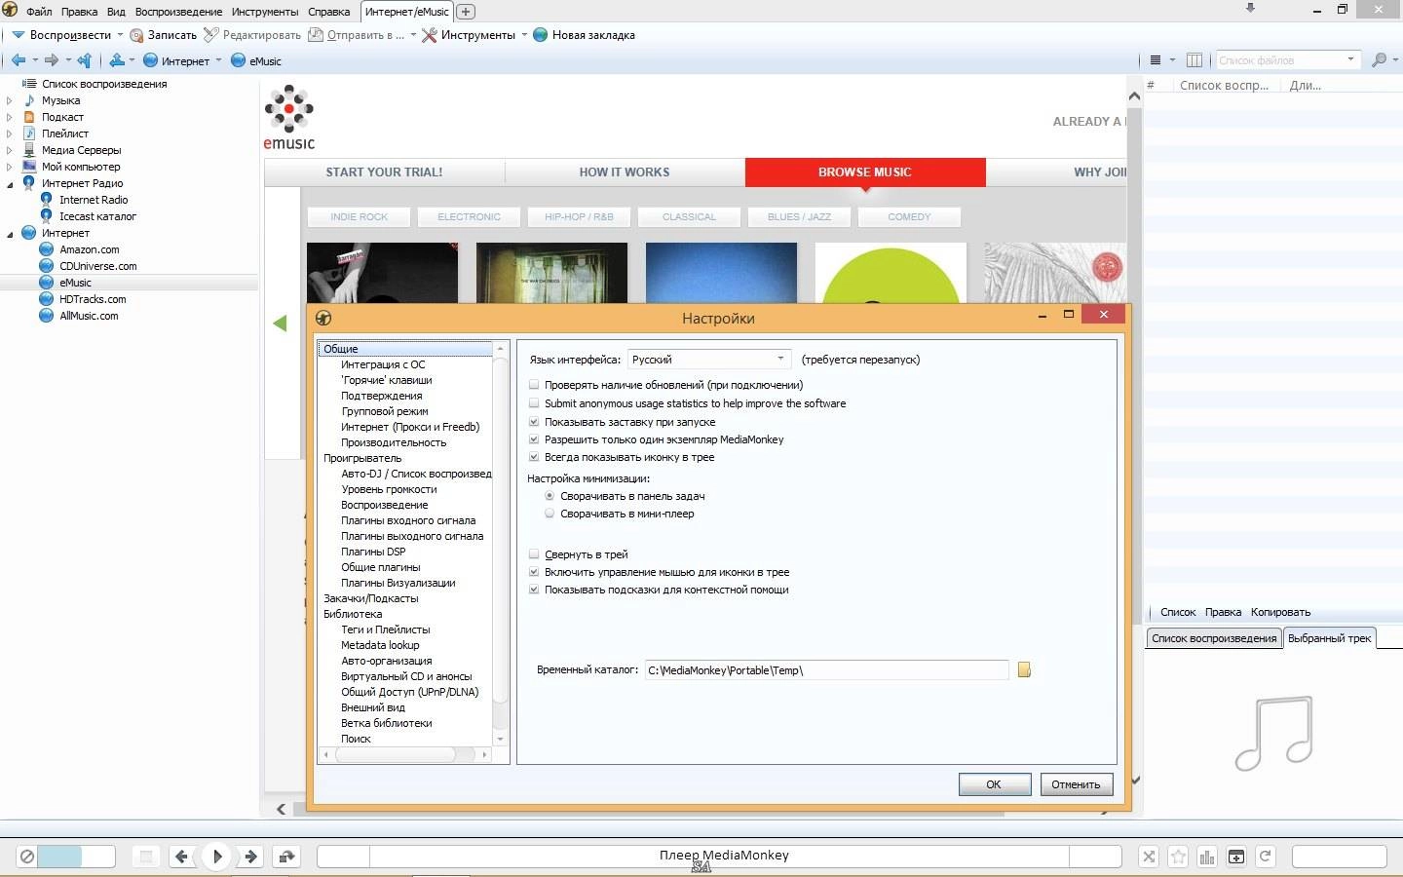This screenshot has height=877, width=1403.
Task: Click the INDIE ROCK genre button
Action: coord(359,217)
